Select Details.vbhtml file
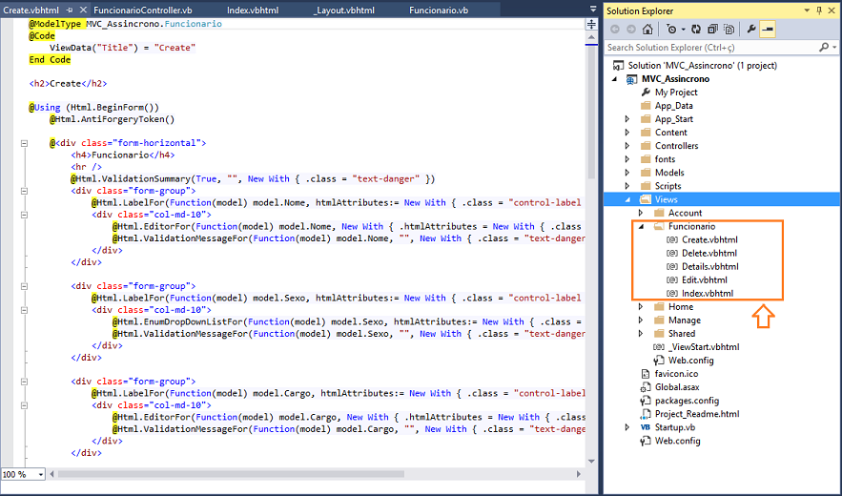 709,266
